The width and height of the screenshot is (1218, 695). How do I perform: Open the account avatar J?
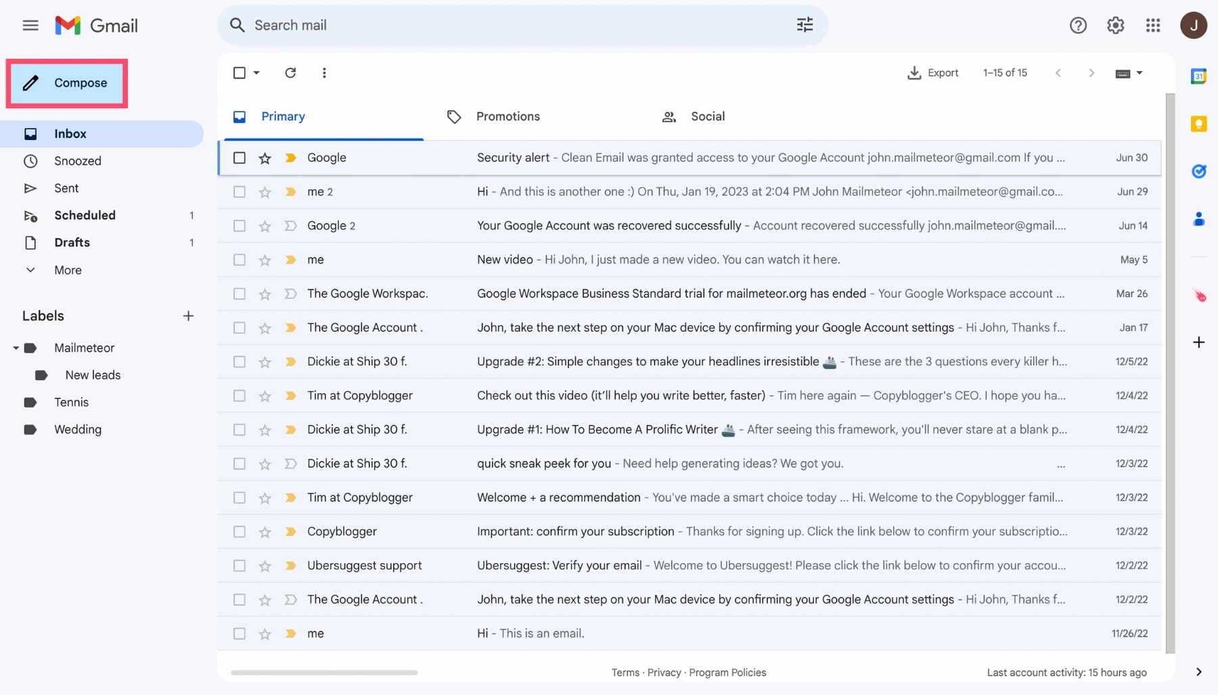(x=1194, y=26)
